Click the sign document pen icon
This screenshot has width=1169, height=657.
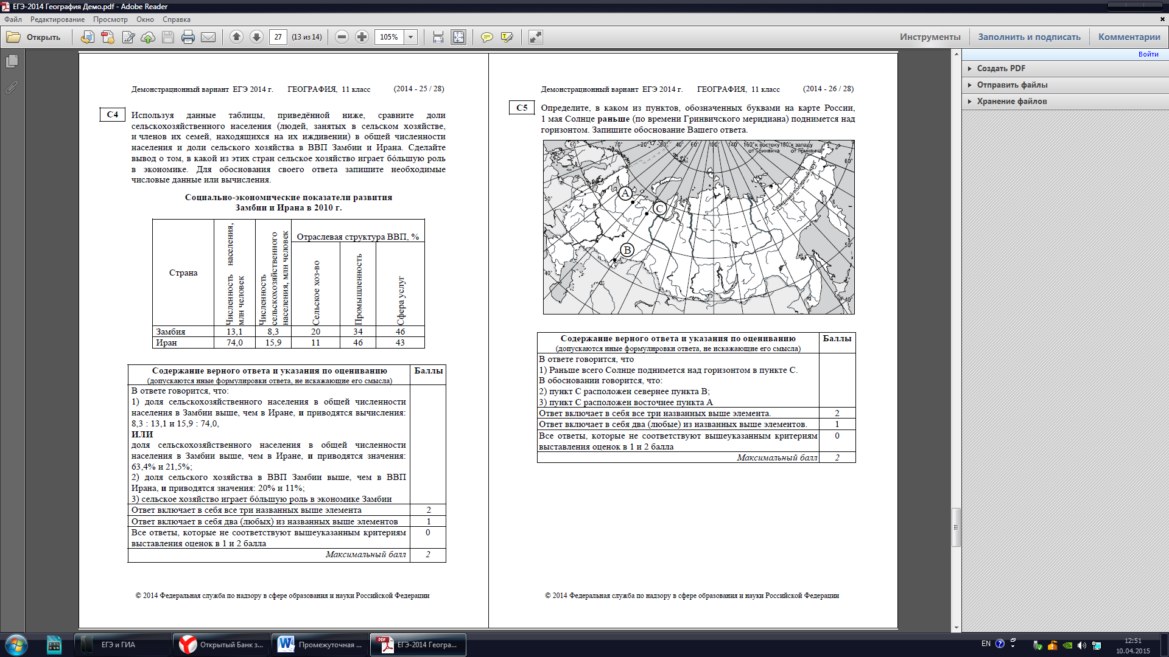(x=128, y=37)
